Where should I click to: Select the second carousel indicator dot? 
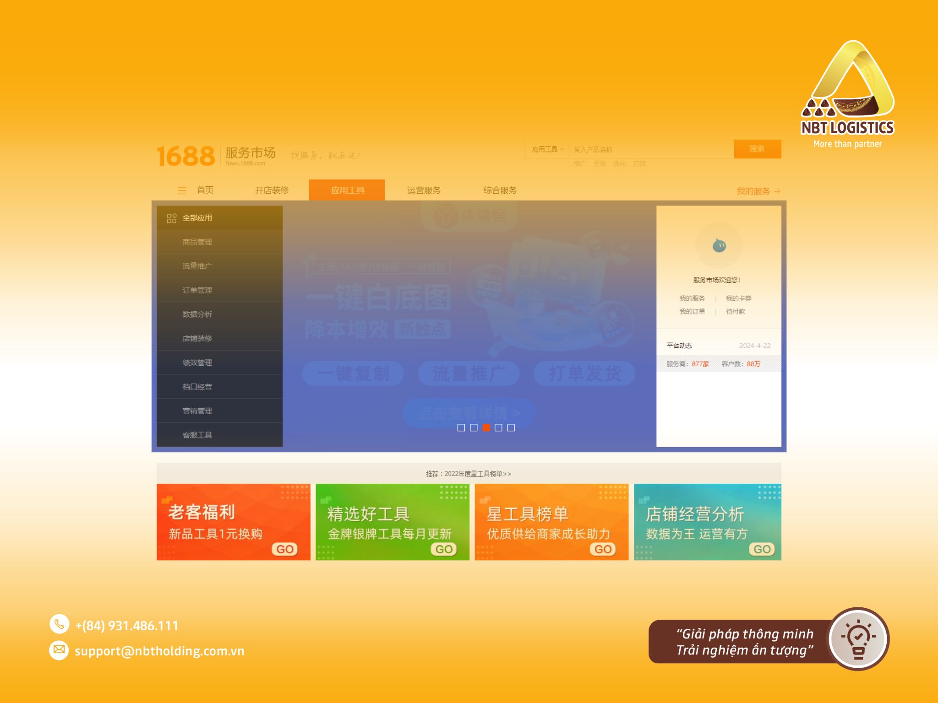tap(474, 427)
